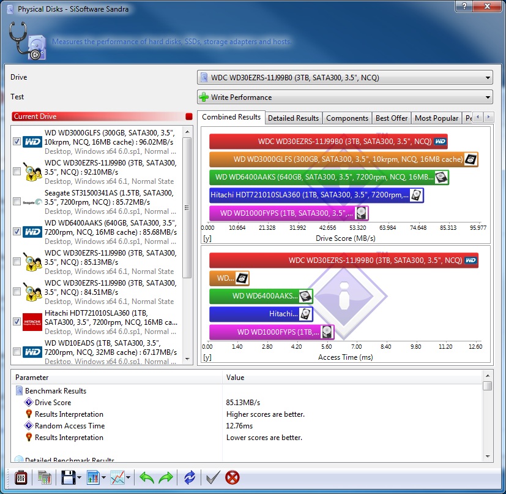Click the user icon beside the 92.10MB/s entry
This screenshot has width=506, height=494.
pyautogui.click(x=32, y=172)
